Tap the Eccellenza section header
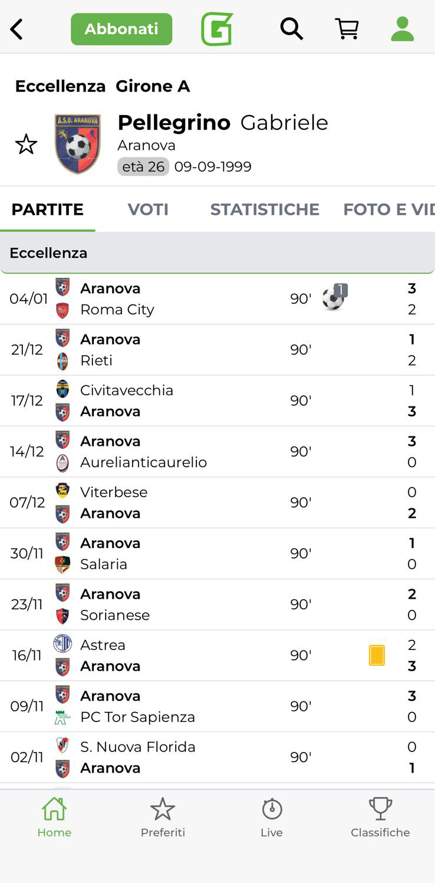435x883 pixels. (218, 253)
